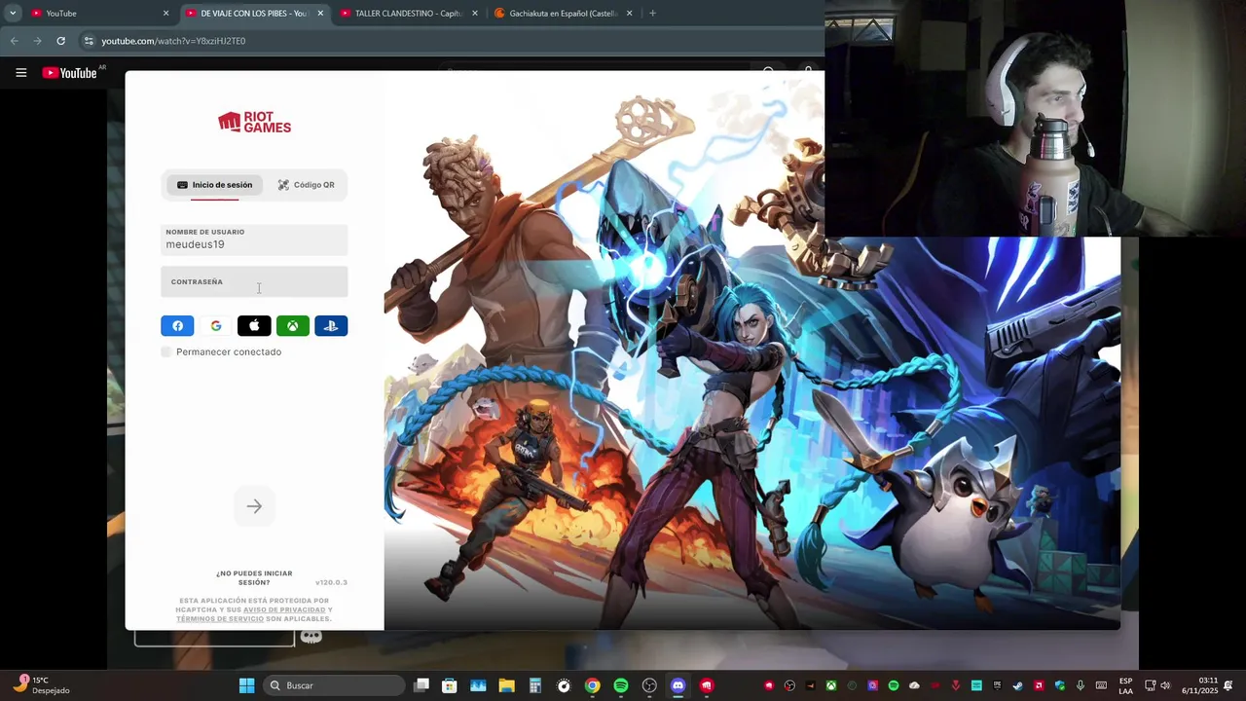Viewport: 1246px width, 701px height.
Task: Submit login with the arrow button
Action: click(254, 506)
